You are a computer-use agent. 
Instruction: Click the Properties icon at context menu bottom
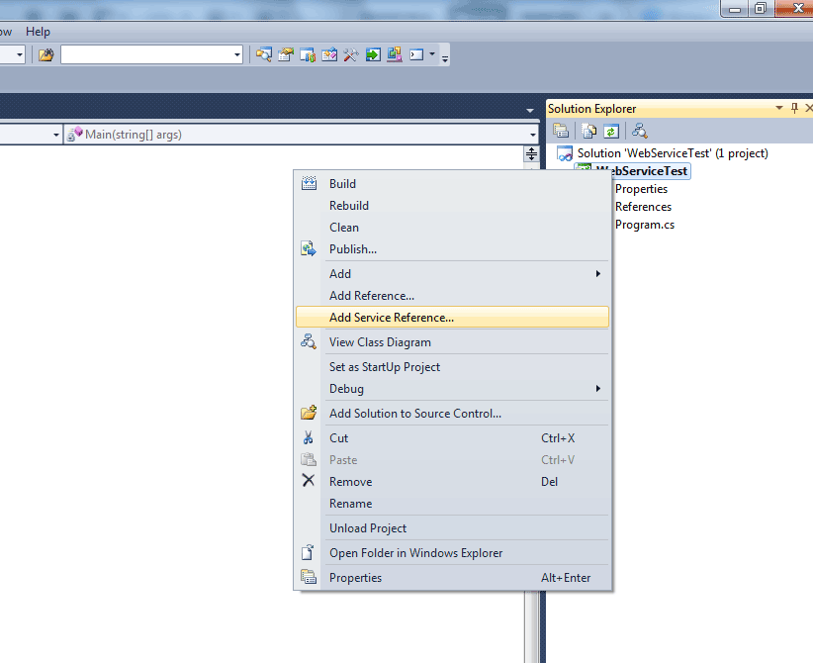coord(309,577)
